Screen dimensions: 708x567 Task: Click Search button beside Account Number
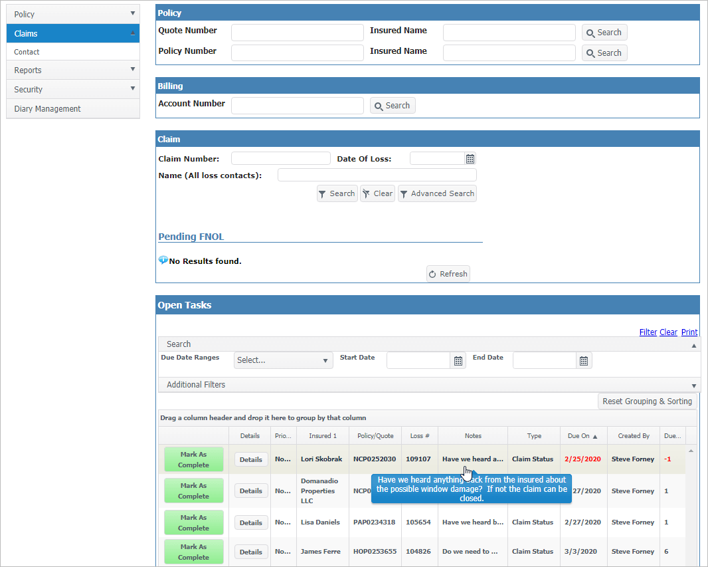393,106
